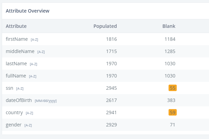The image size is (209, 139).
Task: Click country populated value 2941
Action: (x=111, y=112)
